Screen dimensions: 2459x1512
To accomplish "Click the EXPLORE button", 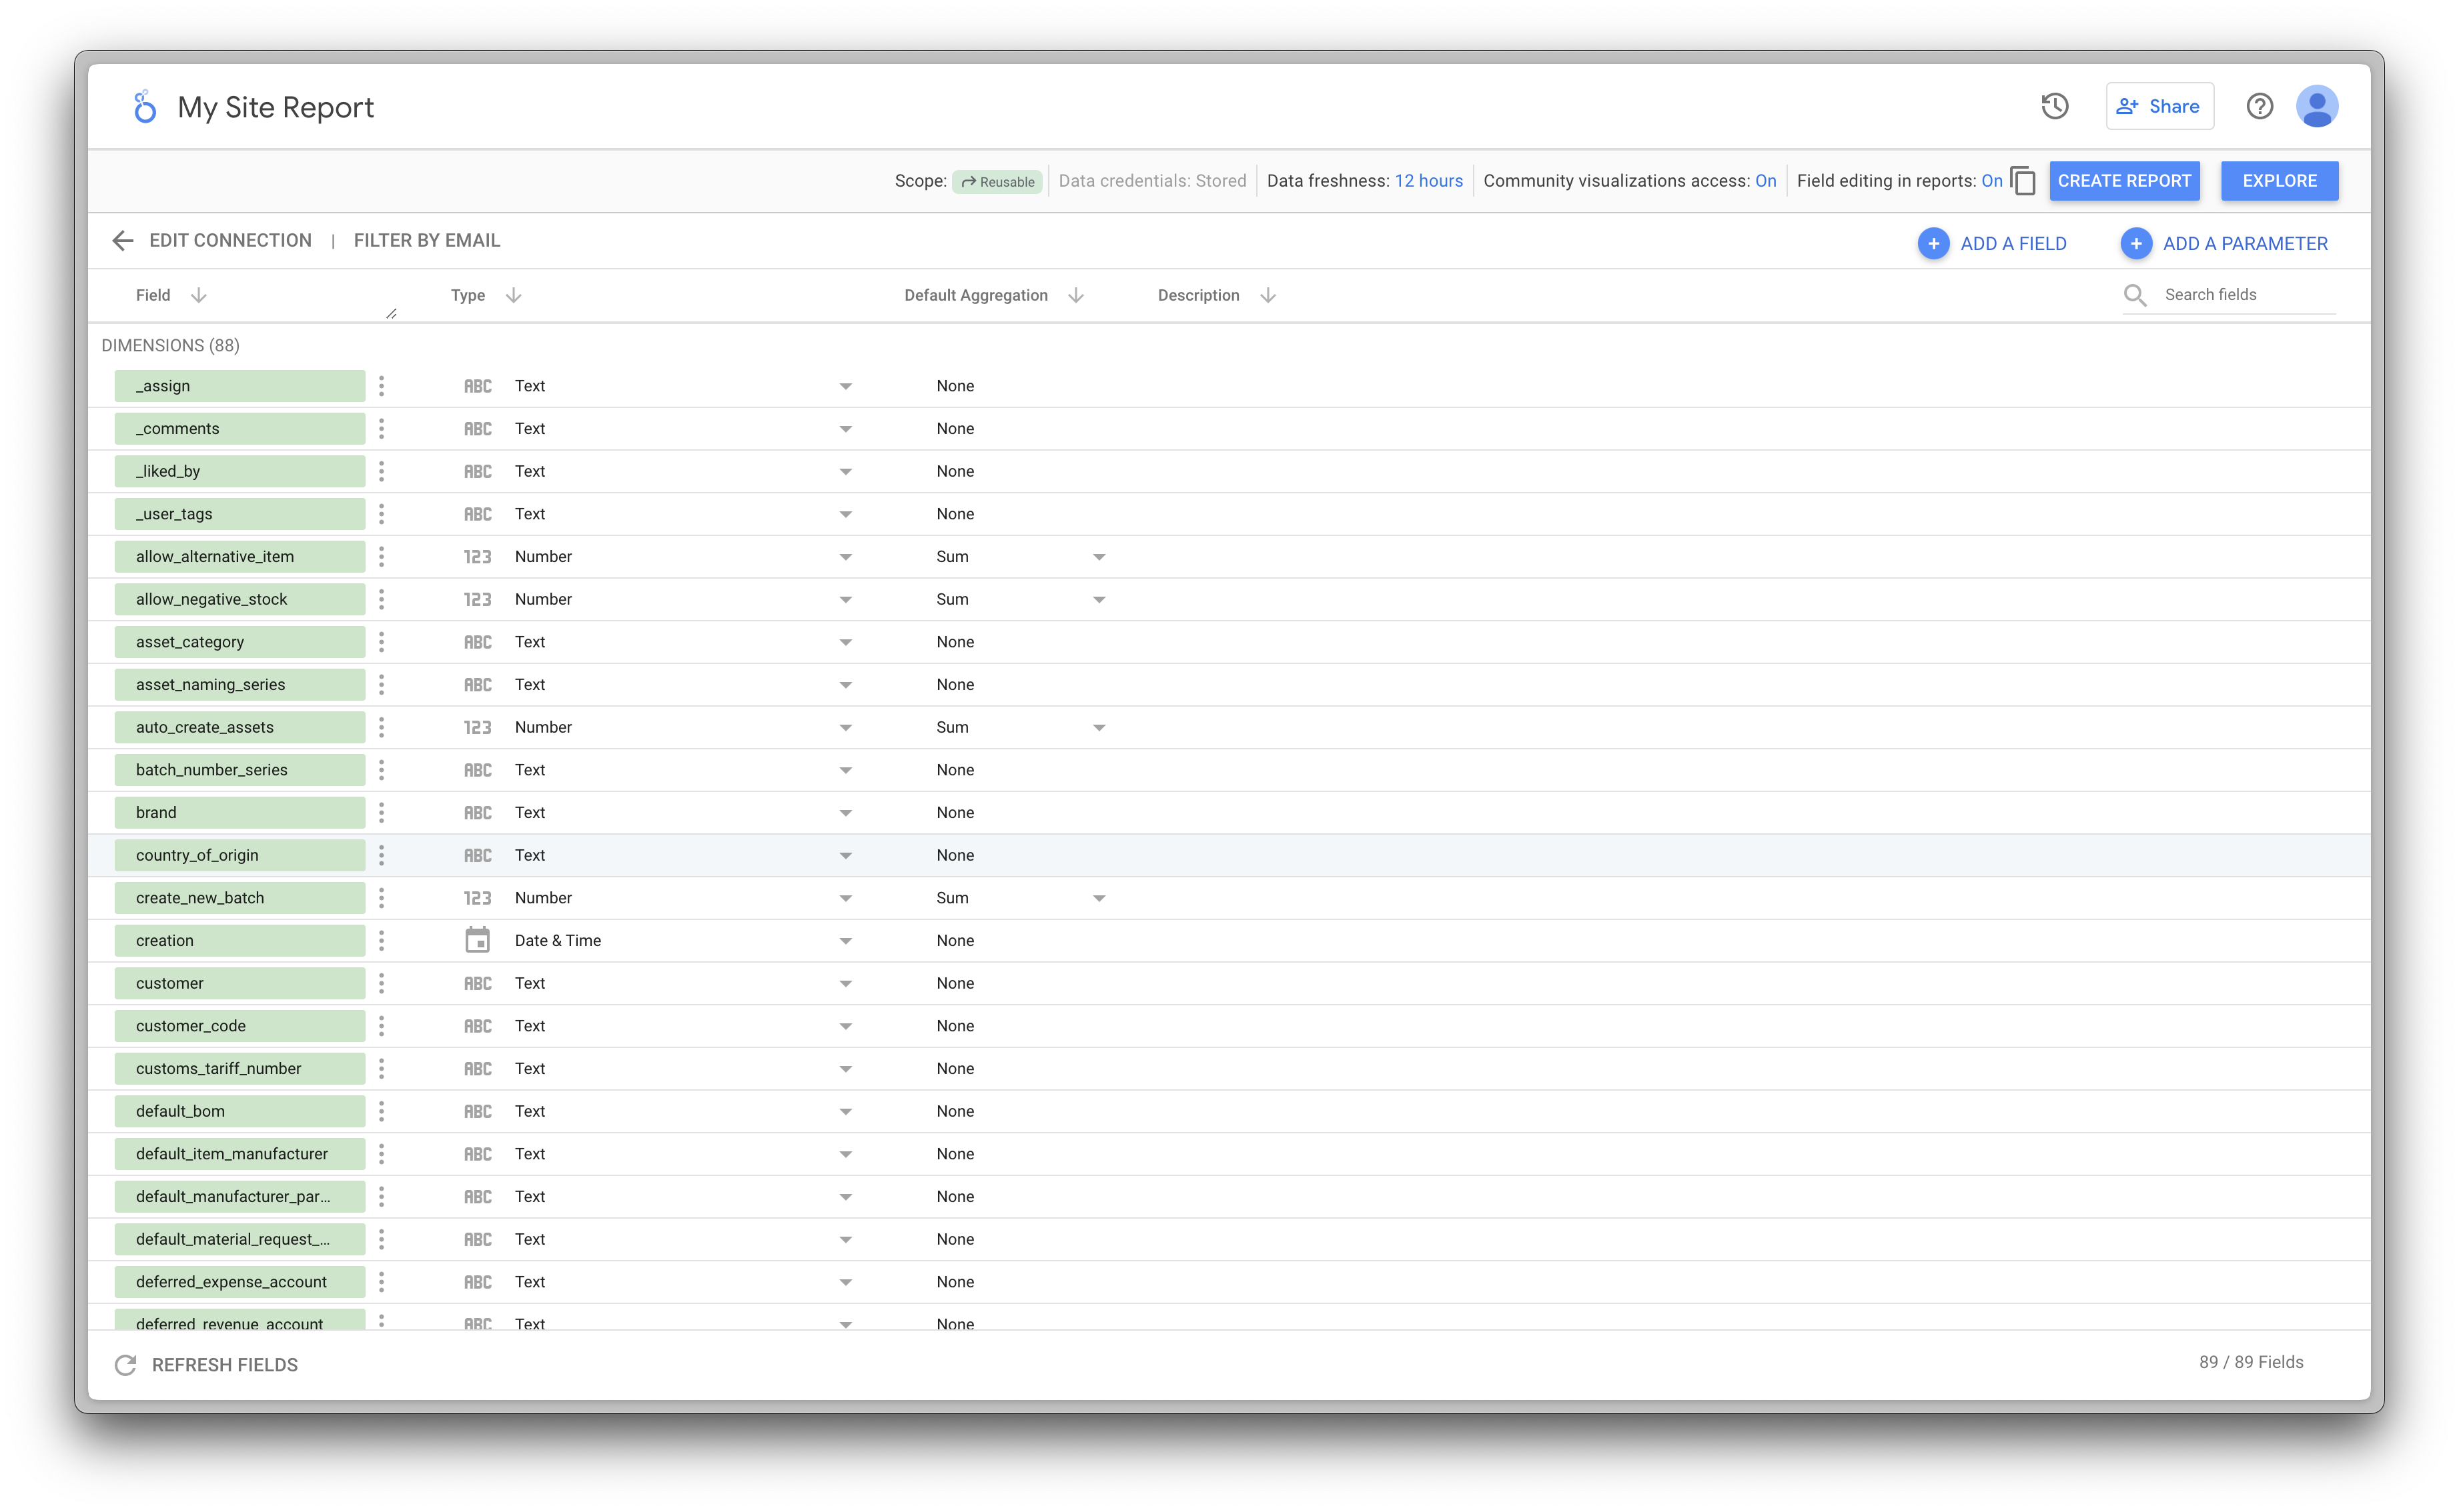I will (2278, 179).
